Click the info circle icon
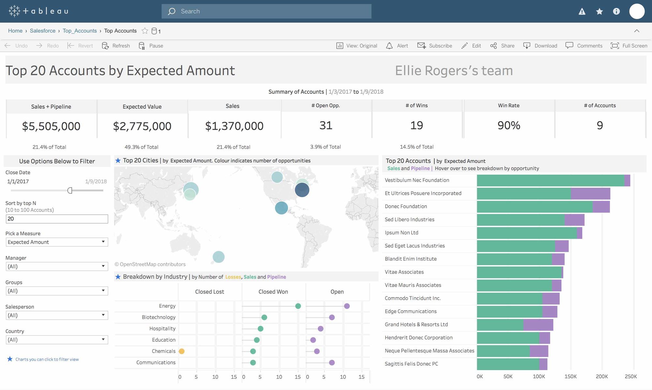652x390 pixels. tap(616, 11)
